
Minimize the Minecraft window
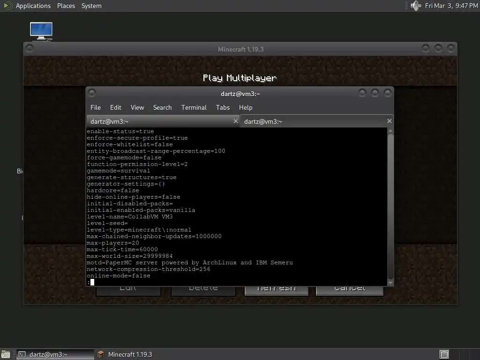pyautogui.click(x=426, y=48)
